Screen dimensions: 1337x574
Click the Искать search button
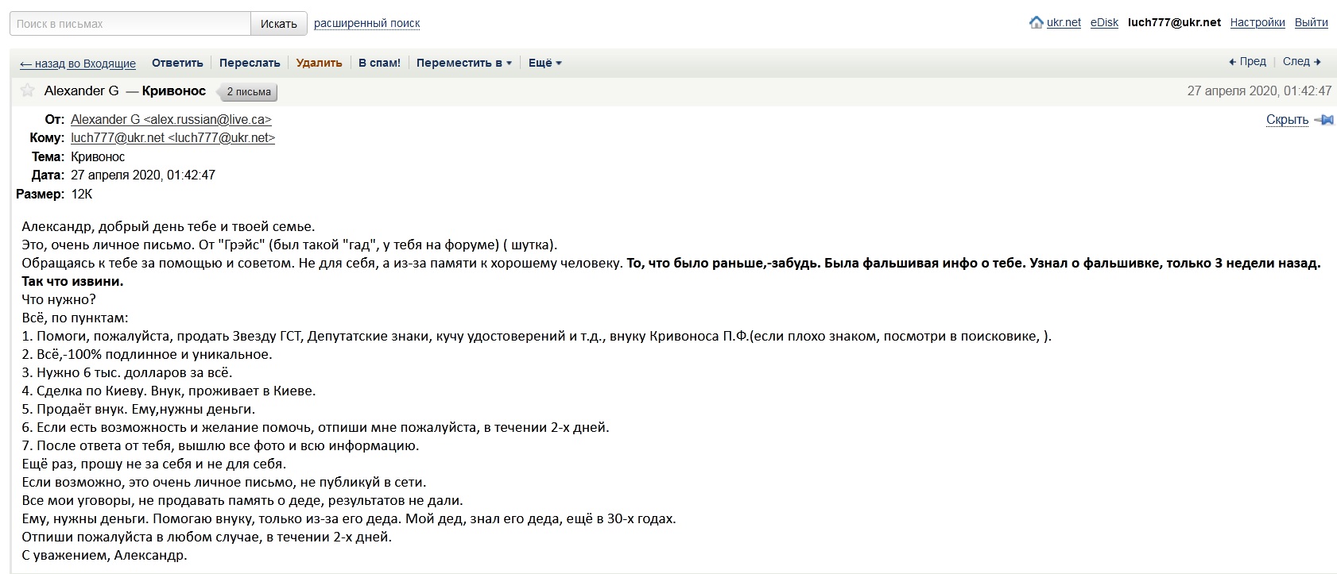[x=278, y=24]
